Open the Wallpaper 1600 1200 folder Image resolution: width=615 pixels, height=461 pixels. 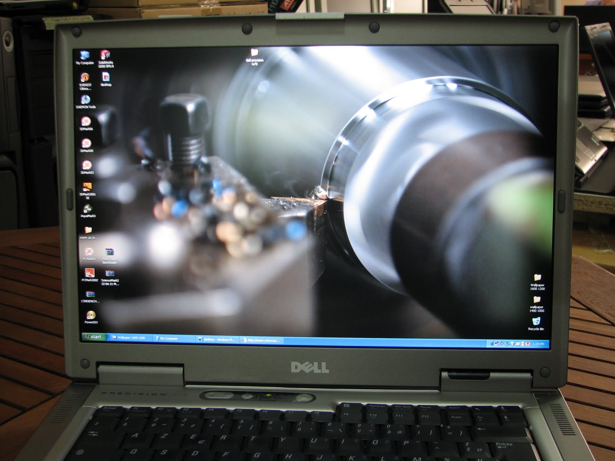click(x=537, y=277)
